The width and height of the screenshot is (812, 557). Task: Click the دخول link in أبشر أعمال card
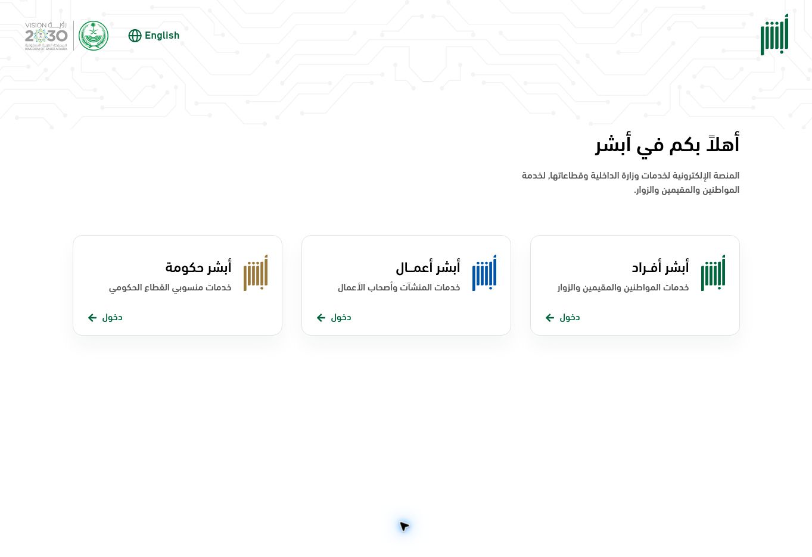tap(341, 317)
